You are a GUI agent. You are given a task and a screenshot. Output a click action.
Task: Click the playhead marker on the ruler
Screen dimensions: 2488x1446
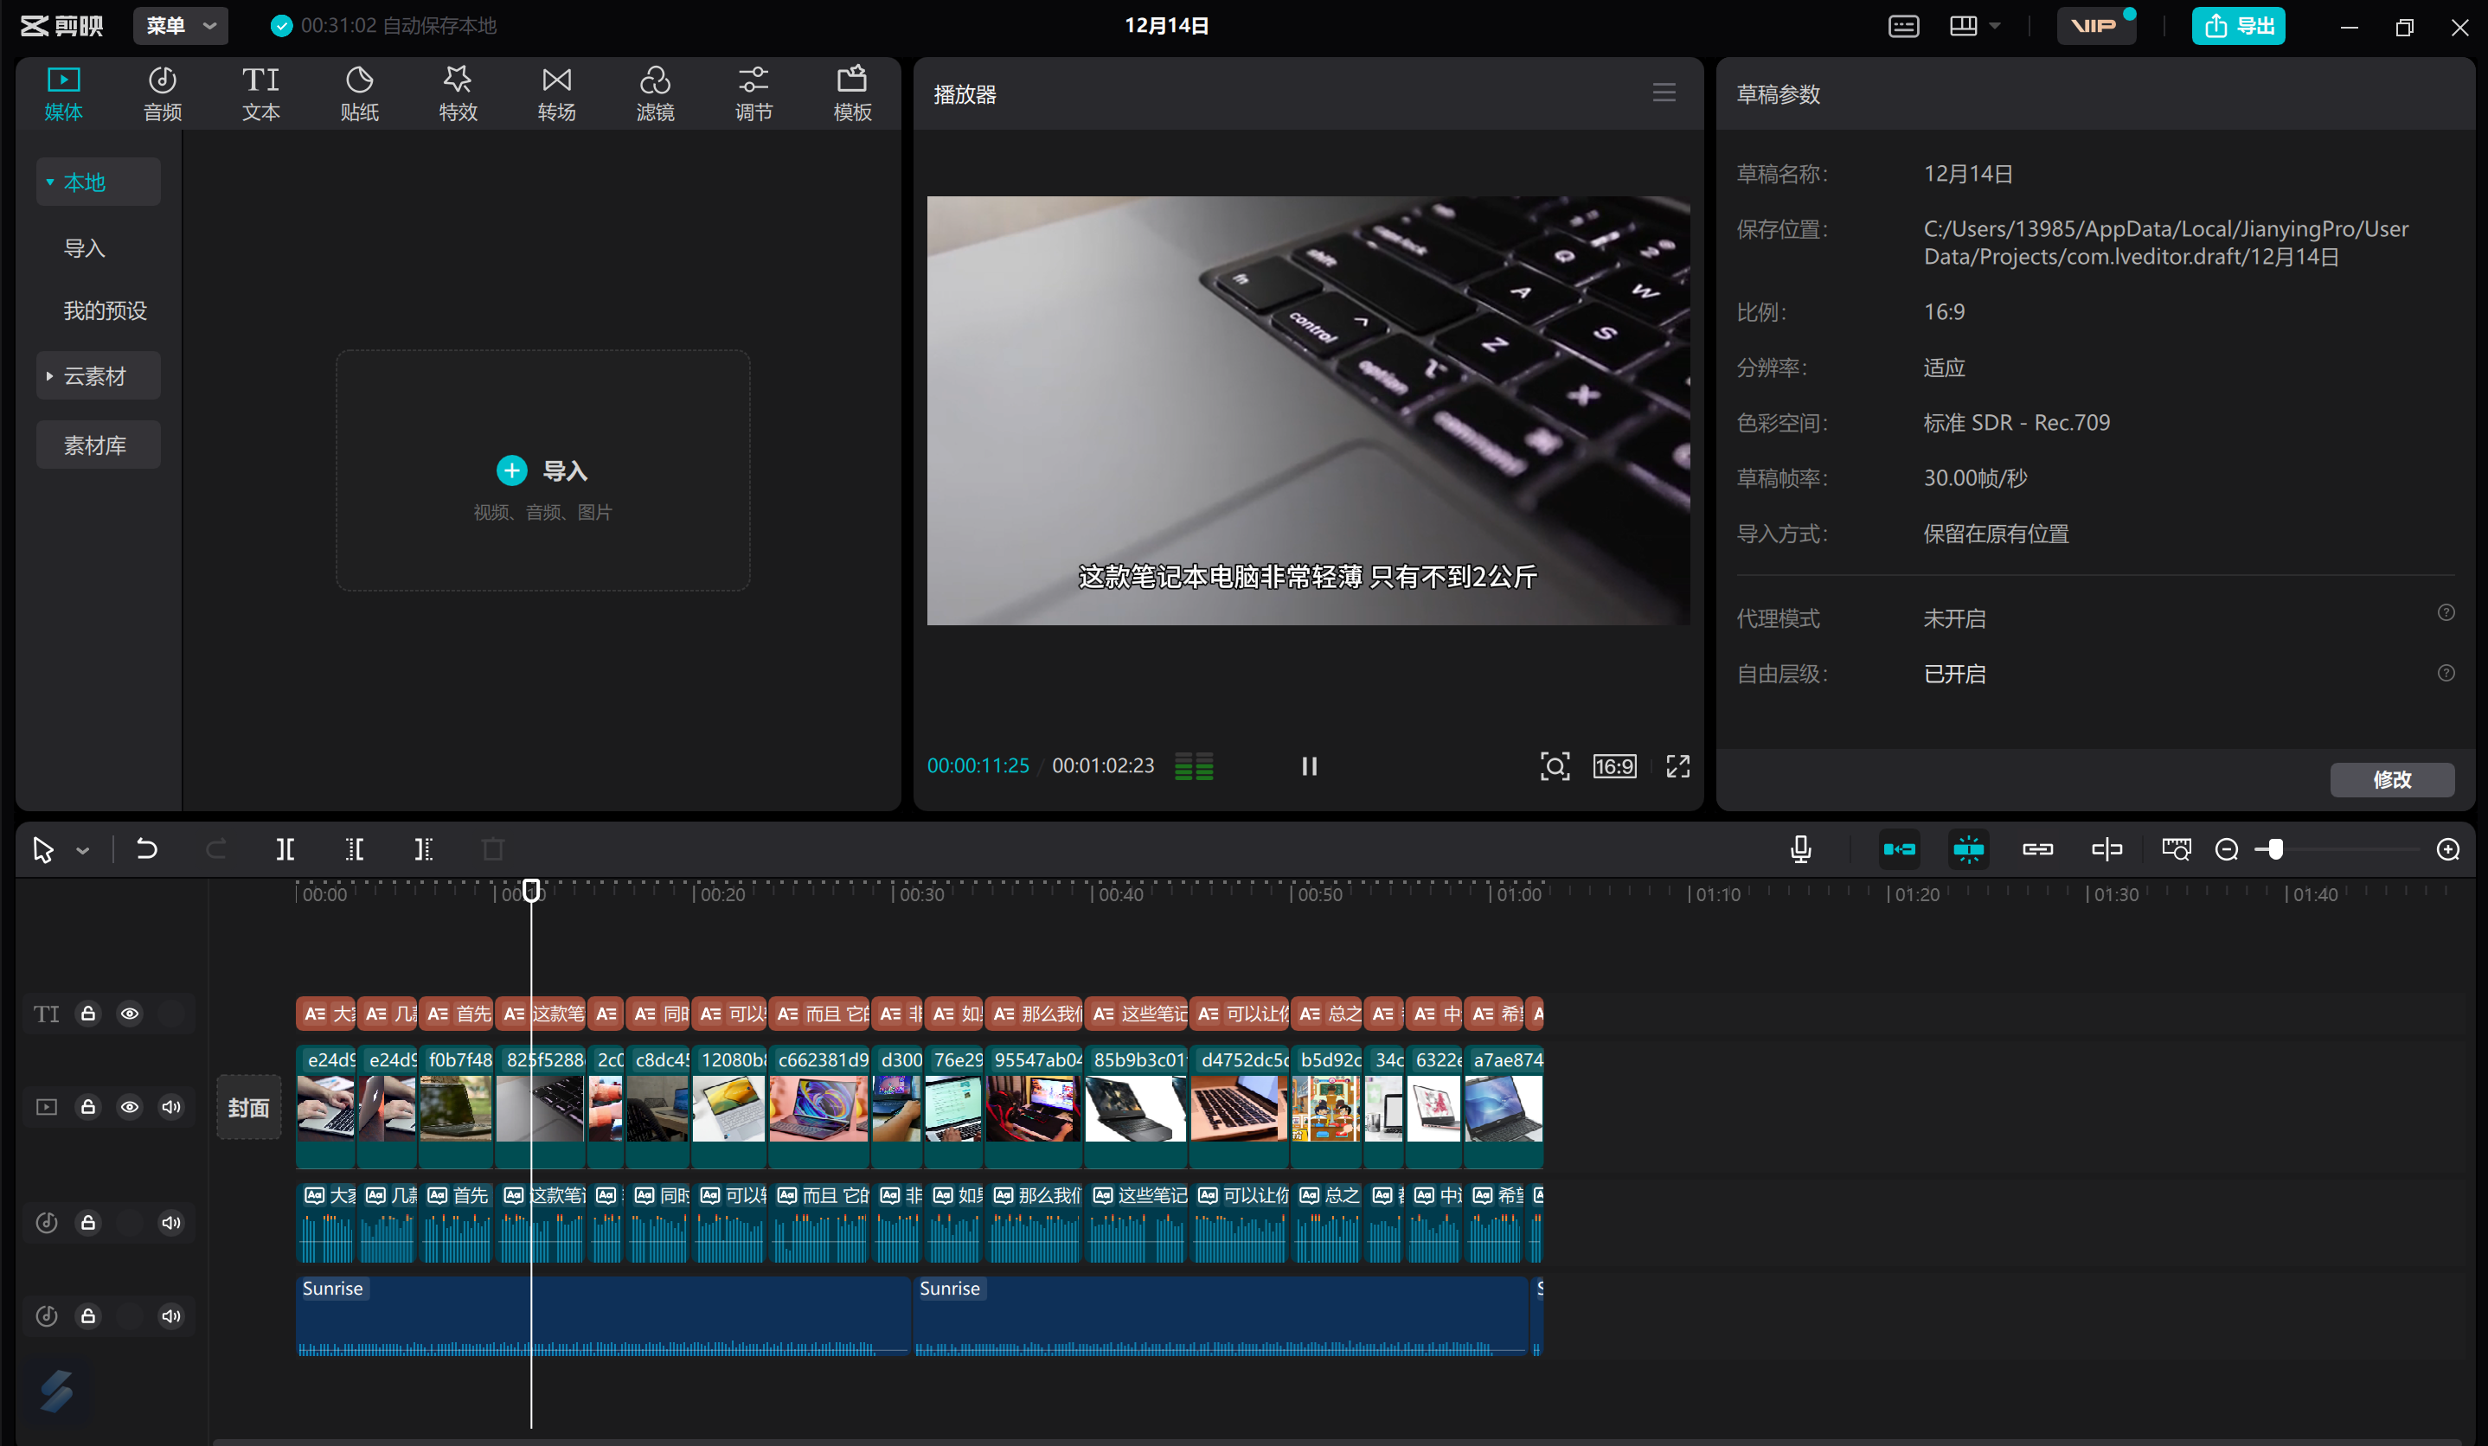pyautogui.click(x=531, y=892)
